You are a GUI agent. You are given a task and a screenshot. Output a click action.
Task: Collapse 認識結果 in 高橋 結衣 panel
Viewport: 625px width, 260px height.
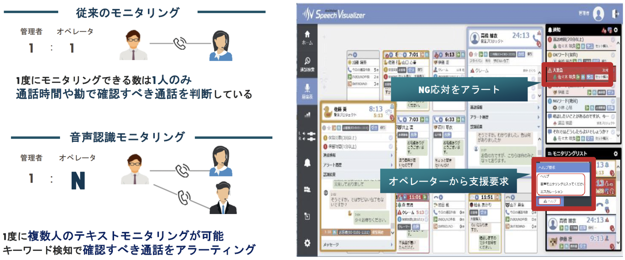(505, 127)
